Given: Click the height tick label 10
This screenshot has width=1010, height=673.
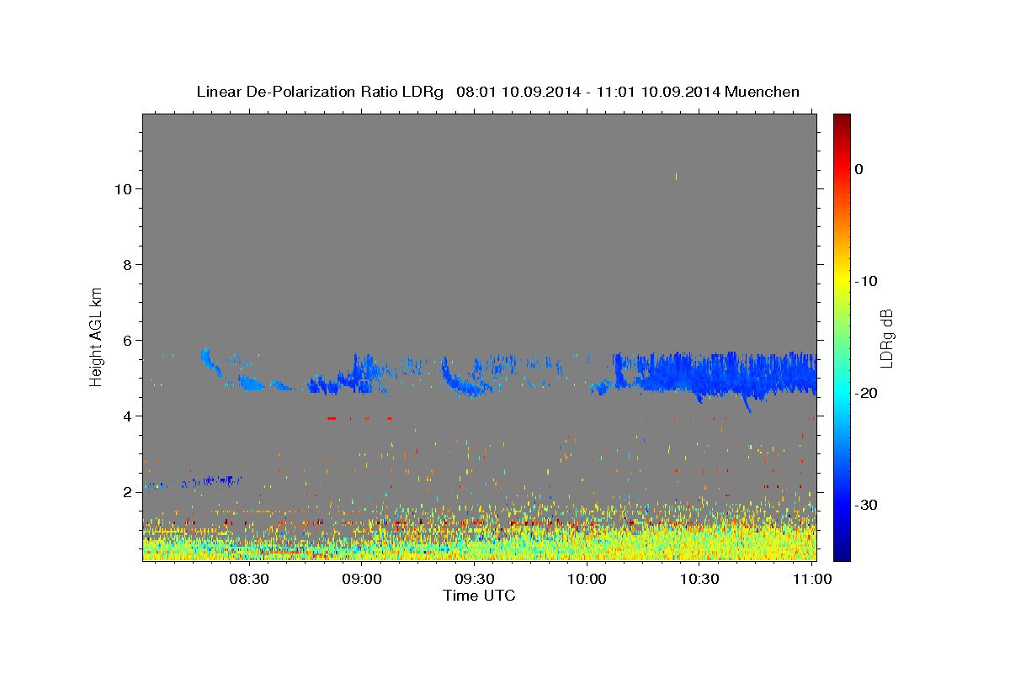Looking at the screenshot, I should [122, 188].
